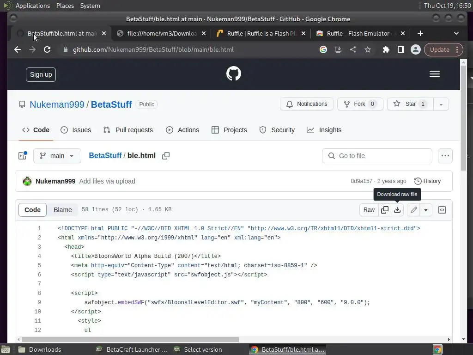Viewport: 473px width, 355px height.
Task: Open the main branch dropdown
Action: tap(57, 156)
